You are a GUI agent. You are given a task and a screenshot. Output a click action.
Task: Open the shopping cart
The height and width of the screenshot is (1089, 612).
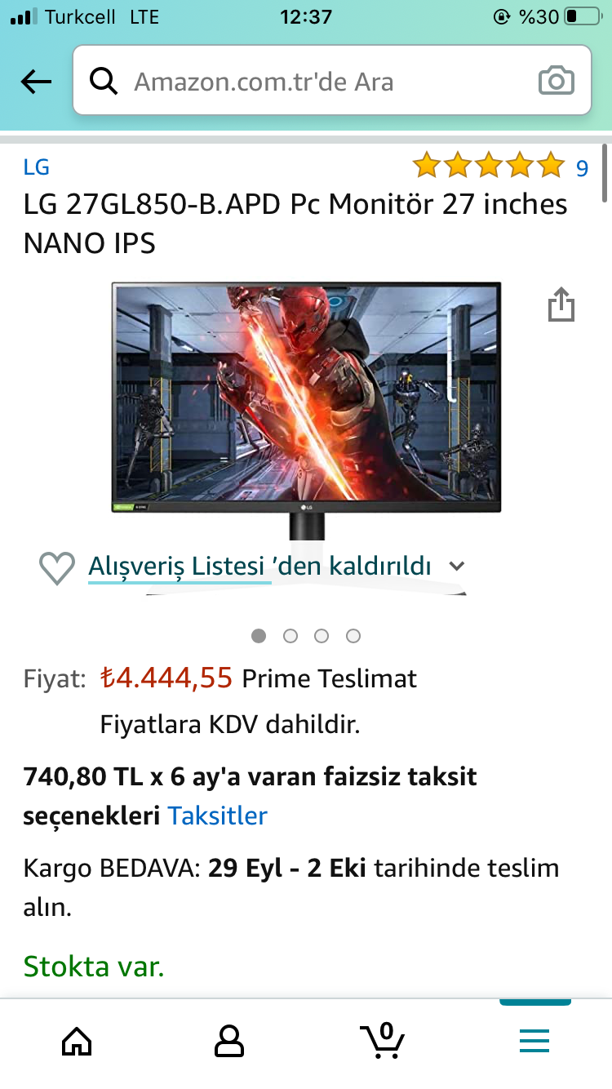point(383,1039)
